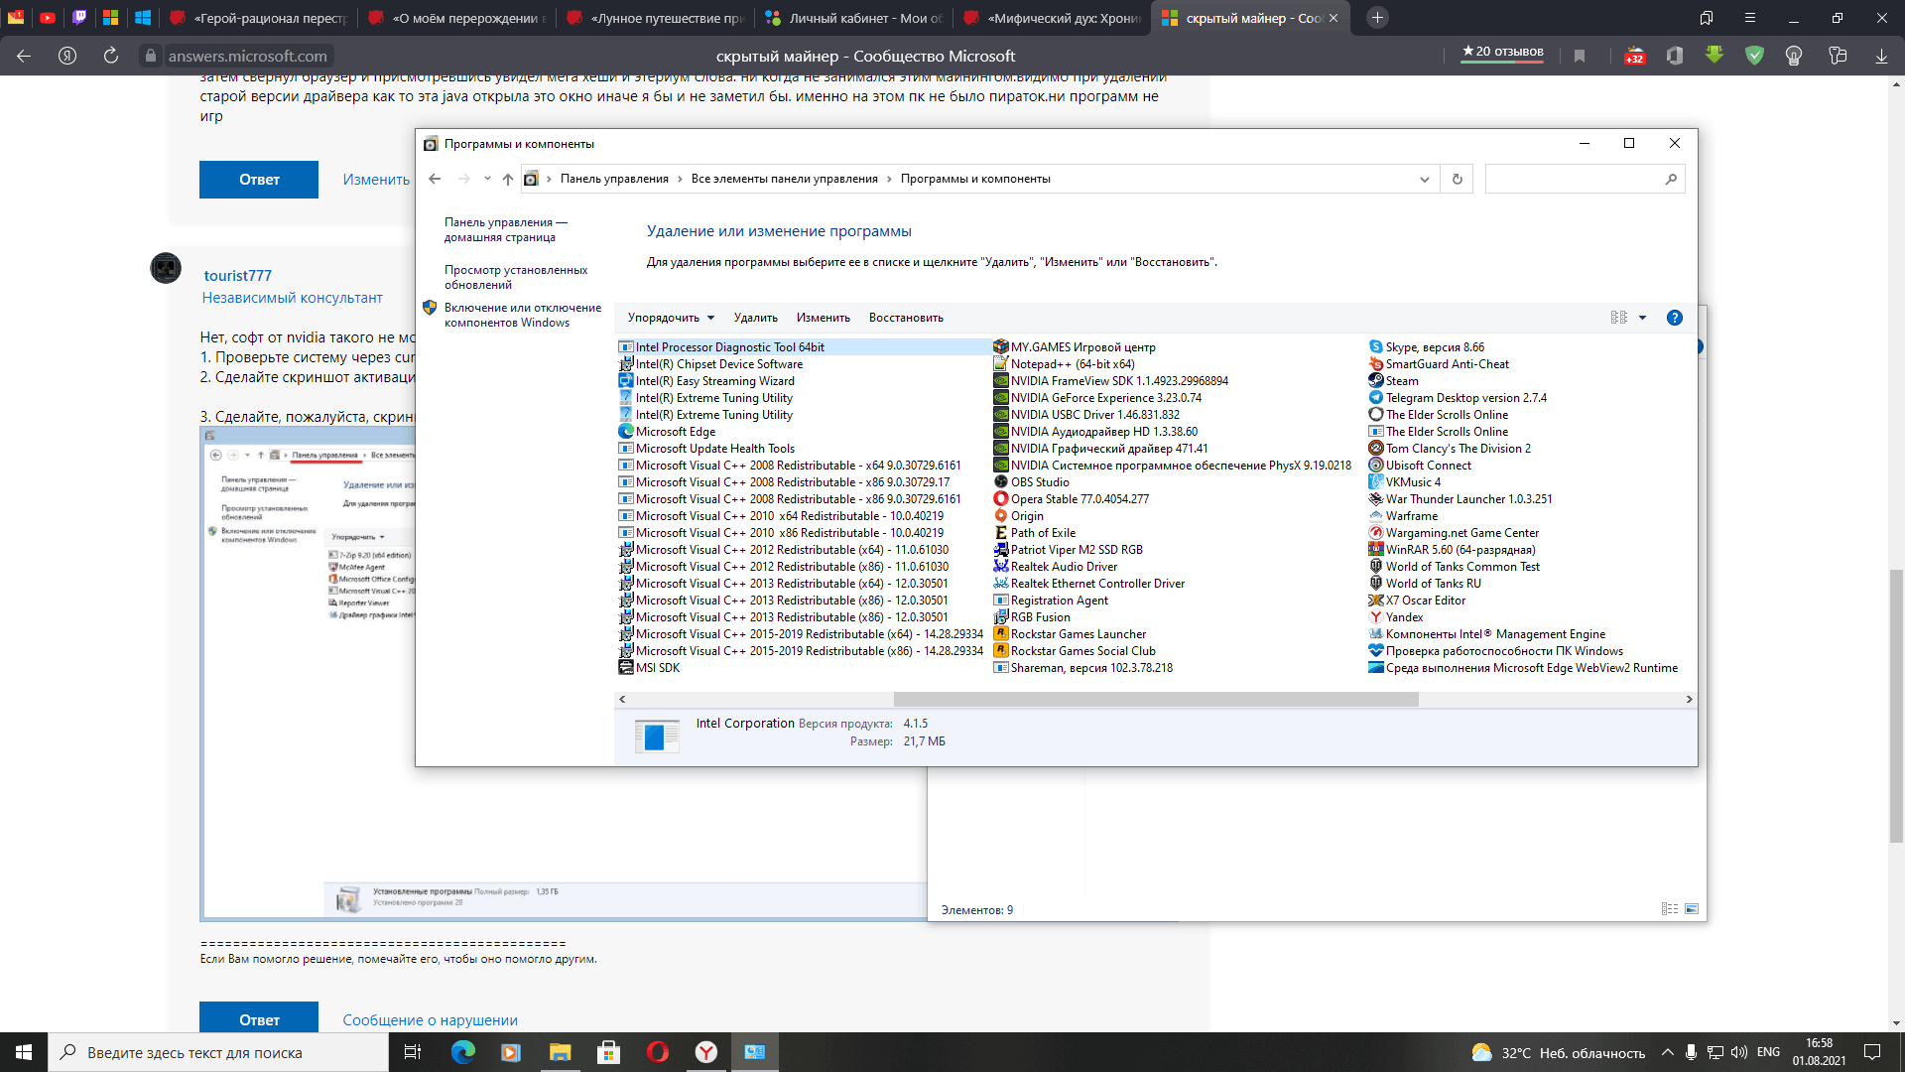
Task: Select OBS Studio entry icon
Action: coord(1001,482)
